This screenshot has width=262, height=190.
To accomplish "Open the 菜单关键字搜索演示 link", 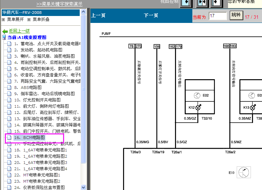I will 59,4.
